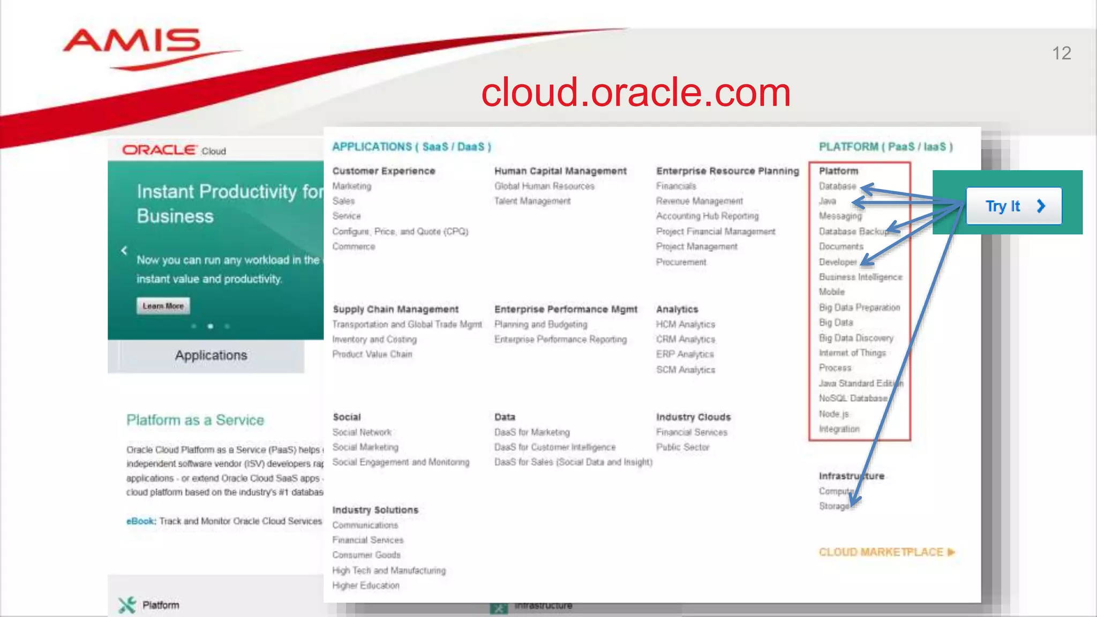Open SCM Analytics link
Screen dimensions: 1097x617
tap(686, 370)
